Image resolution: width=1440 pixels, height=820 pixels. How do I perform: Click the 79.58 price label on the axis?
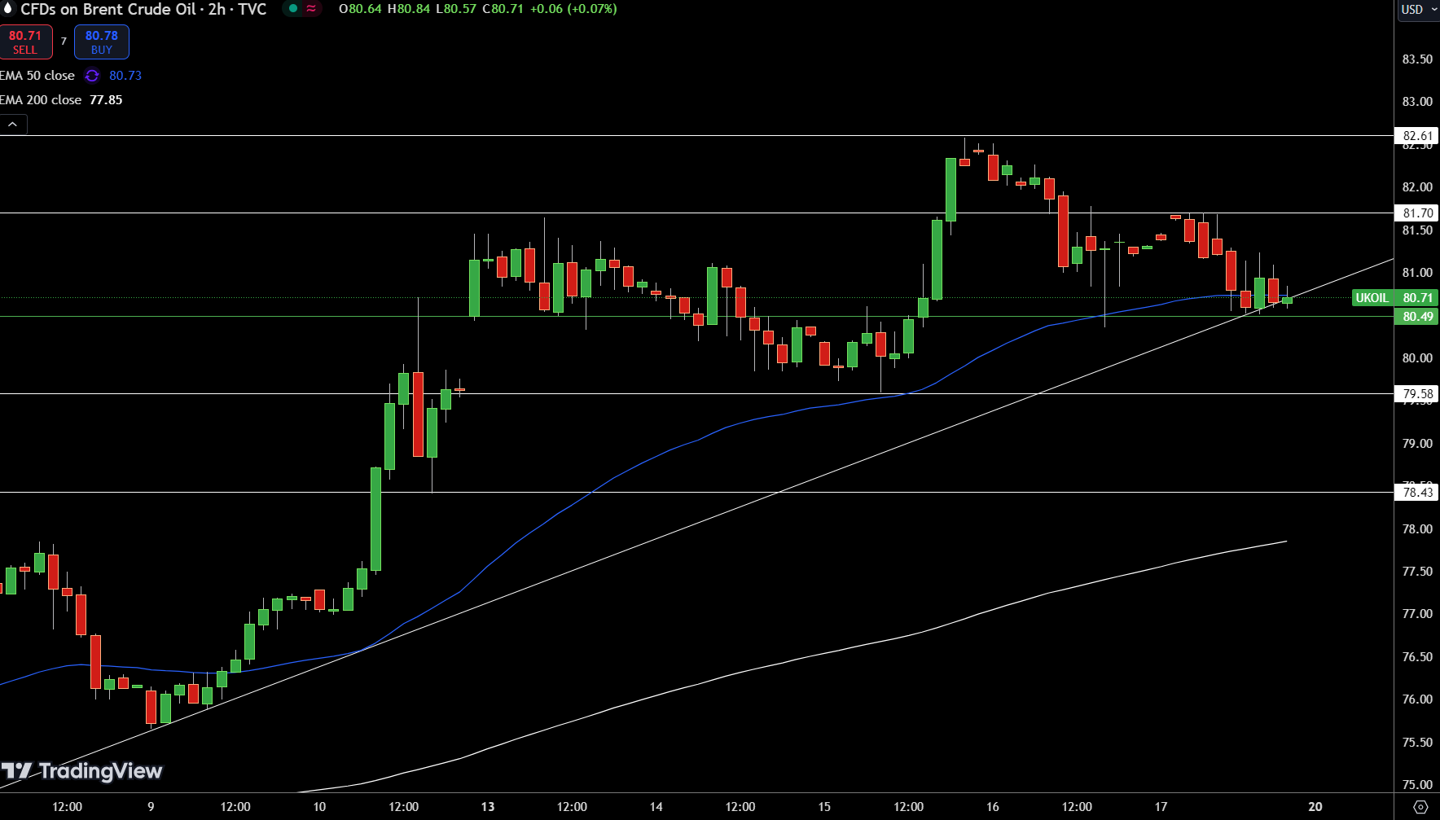click(x=1417, y=394)
